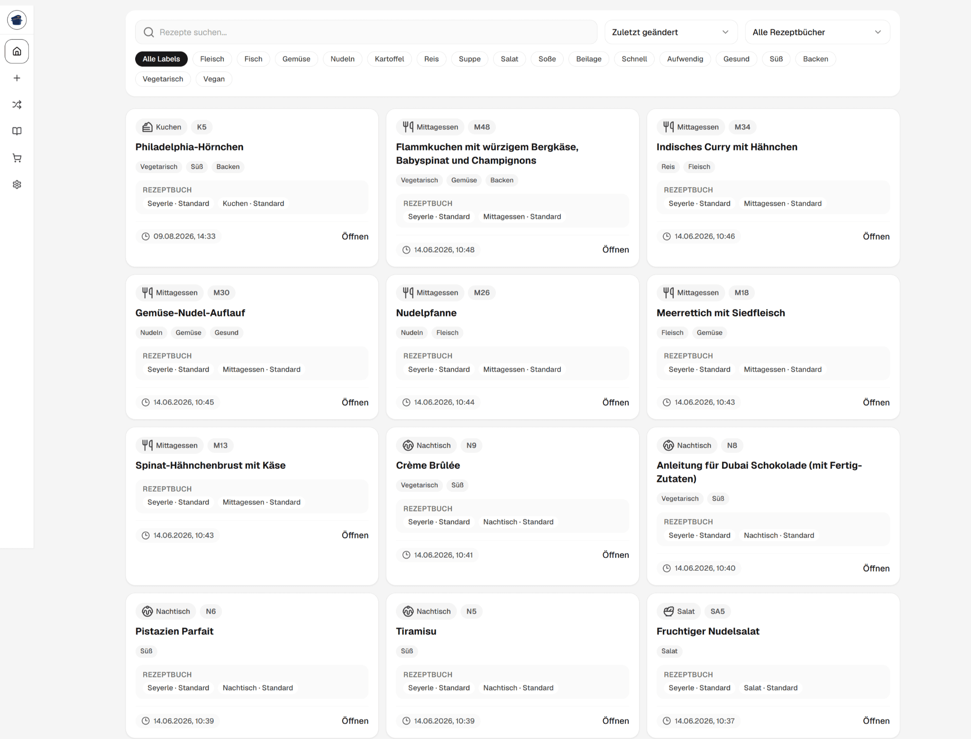Click the Tiramisu recipe title
971x739 pixels.
click(x=416, y=631)
